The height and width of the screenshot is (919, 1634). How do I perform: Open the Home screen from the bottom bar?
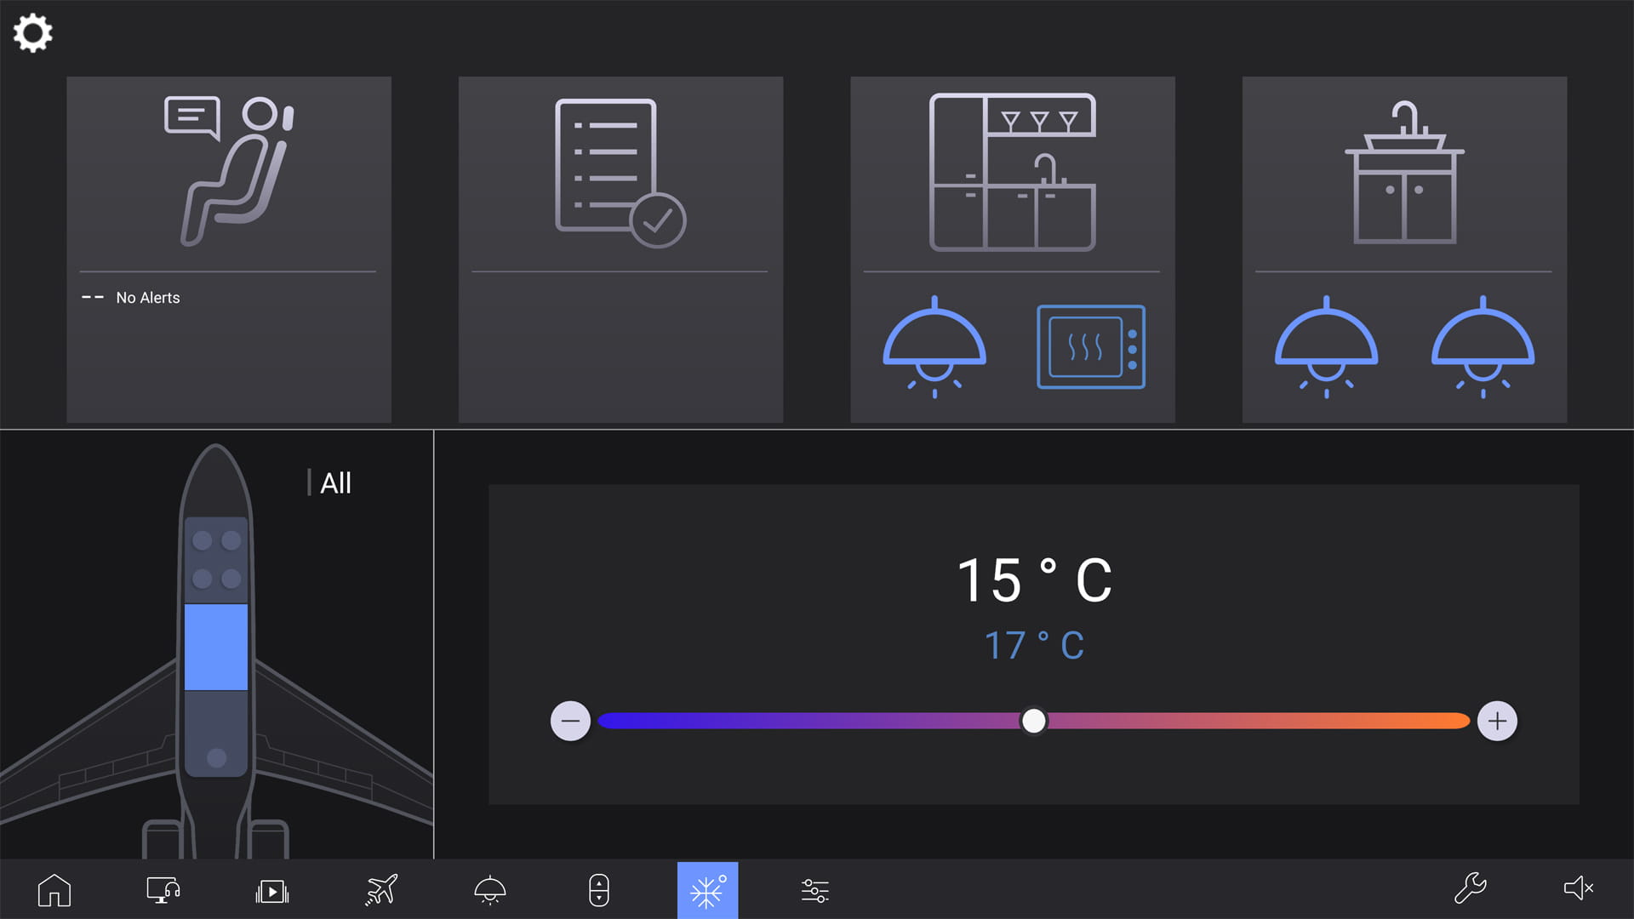pos(53,890)
